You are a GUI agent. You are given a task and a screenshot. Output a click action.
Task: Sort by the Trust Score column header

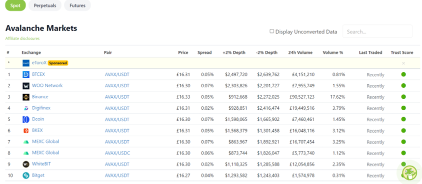(x=402, y=52)
